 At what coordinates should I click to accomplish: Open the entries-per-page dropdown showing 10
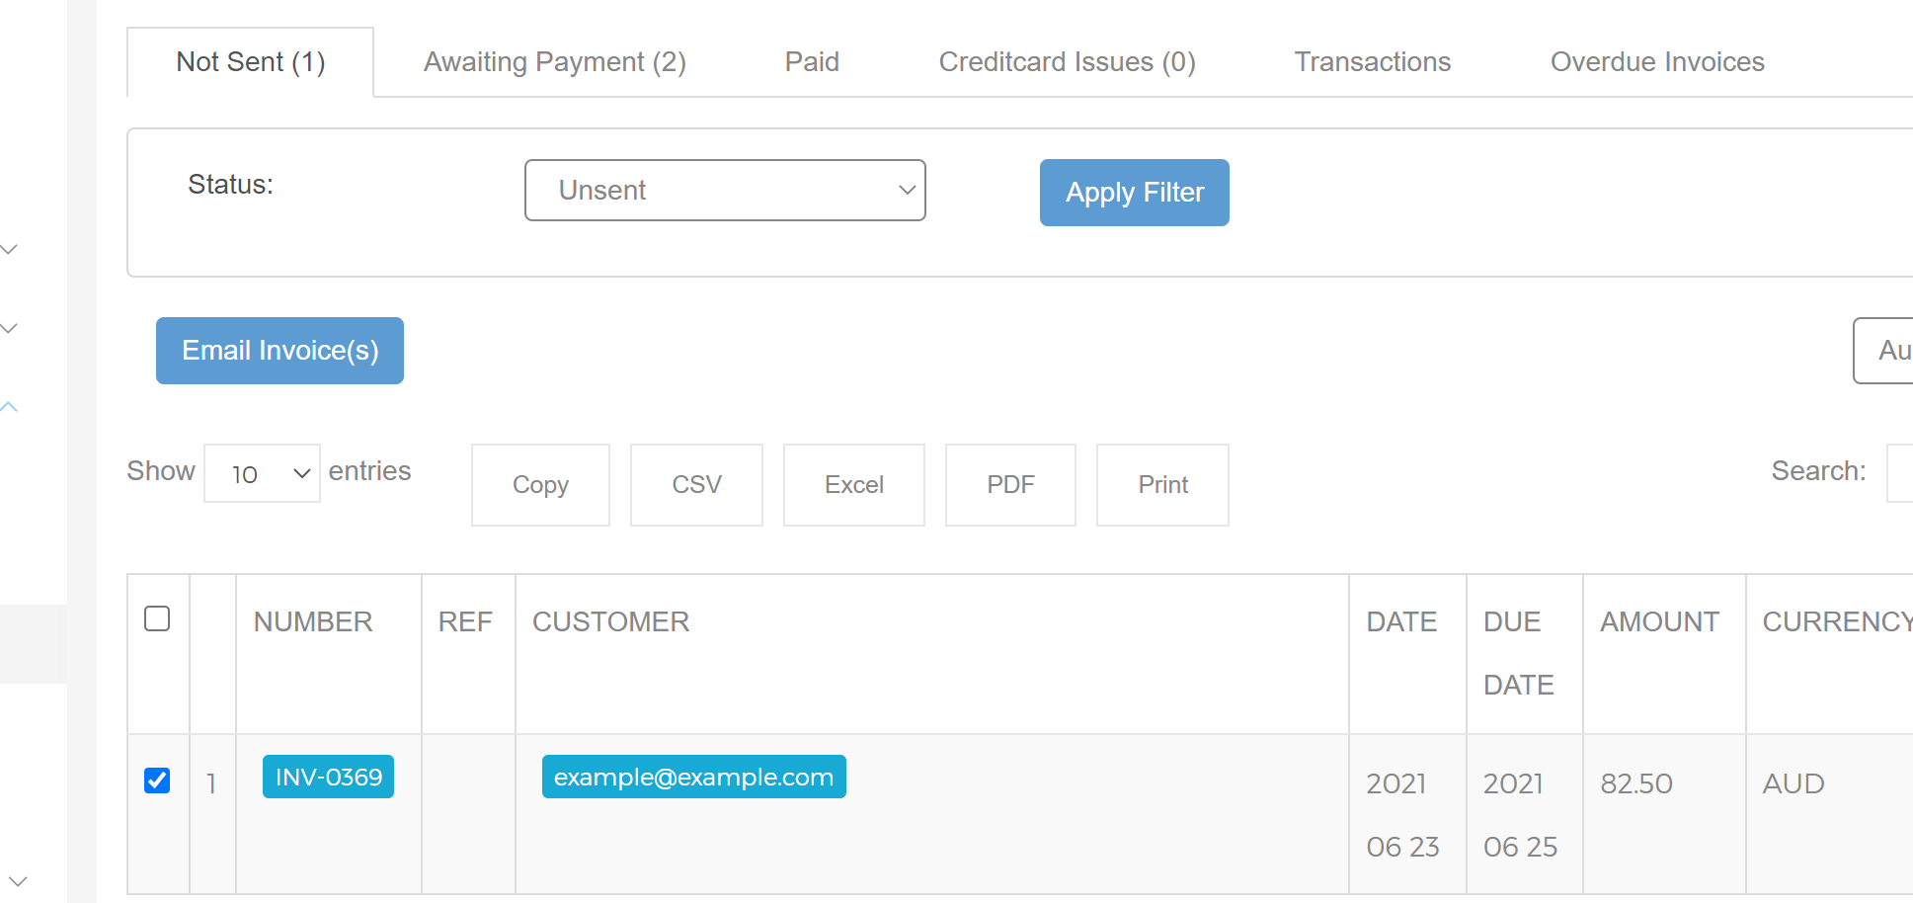click(262, 473)
